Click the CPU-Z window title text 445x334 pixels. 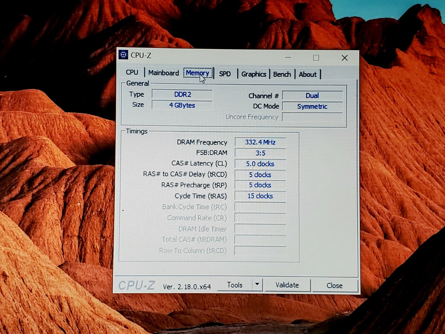pyautogui.click(x=141, y=55)
